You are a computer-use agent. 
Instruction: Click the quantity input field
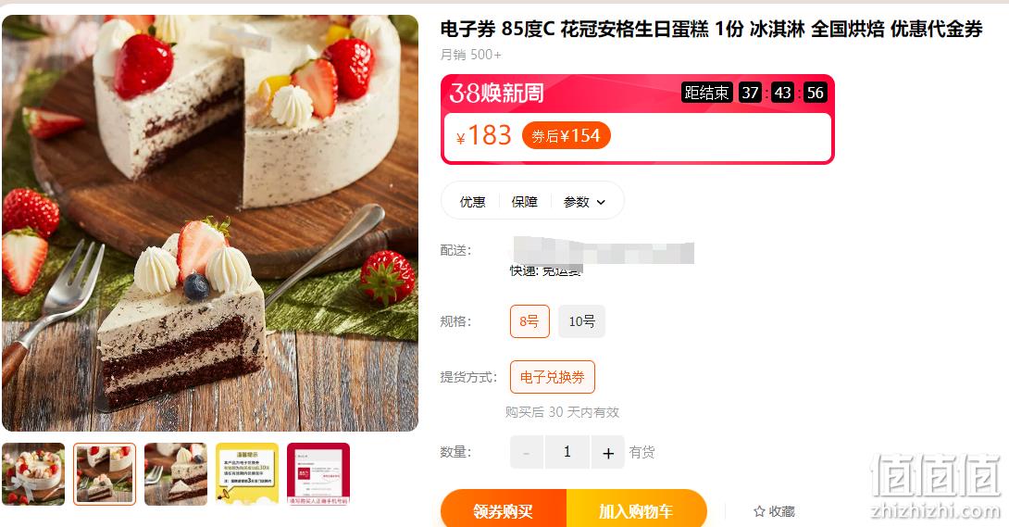tap(567, 452)
